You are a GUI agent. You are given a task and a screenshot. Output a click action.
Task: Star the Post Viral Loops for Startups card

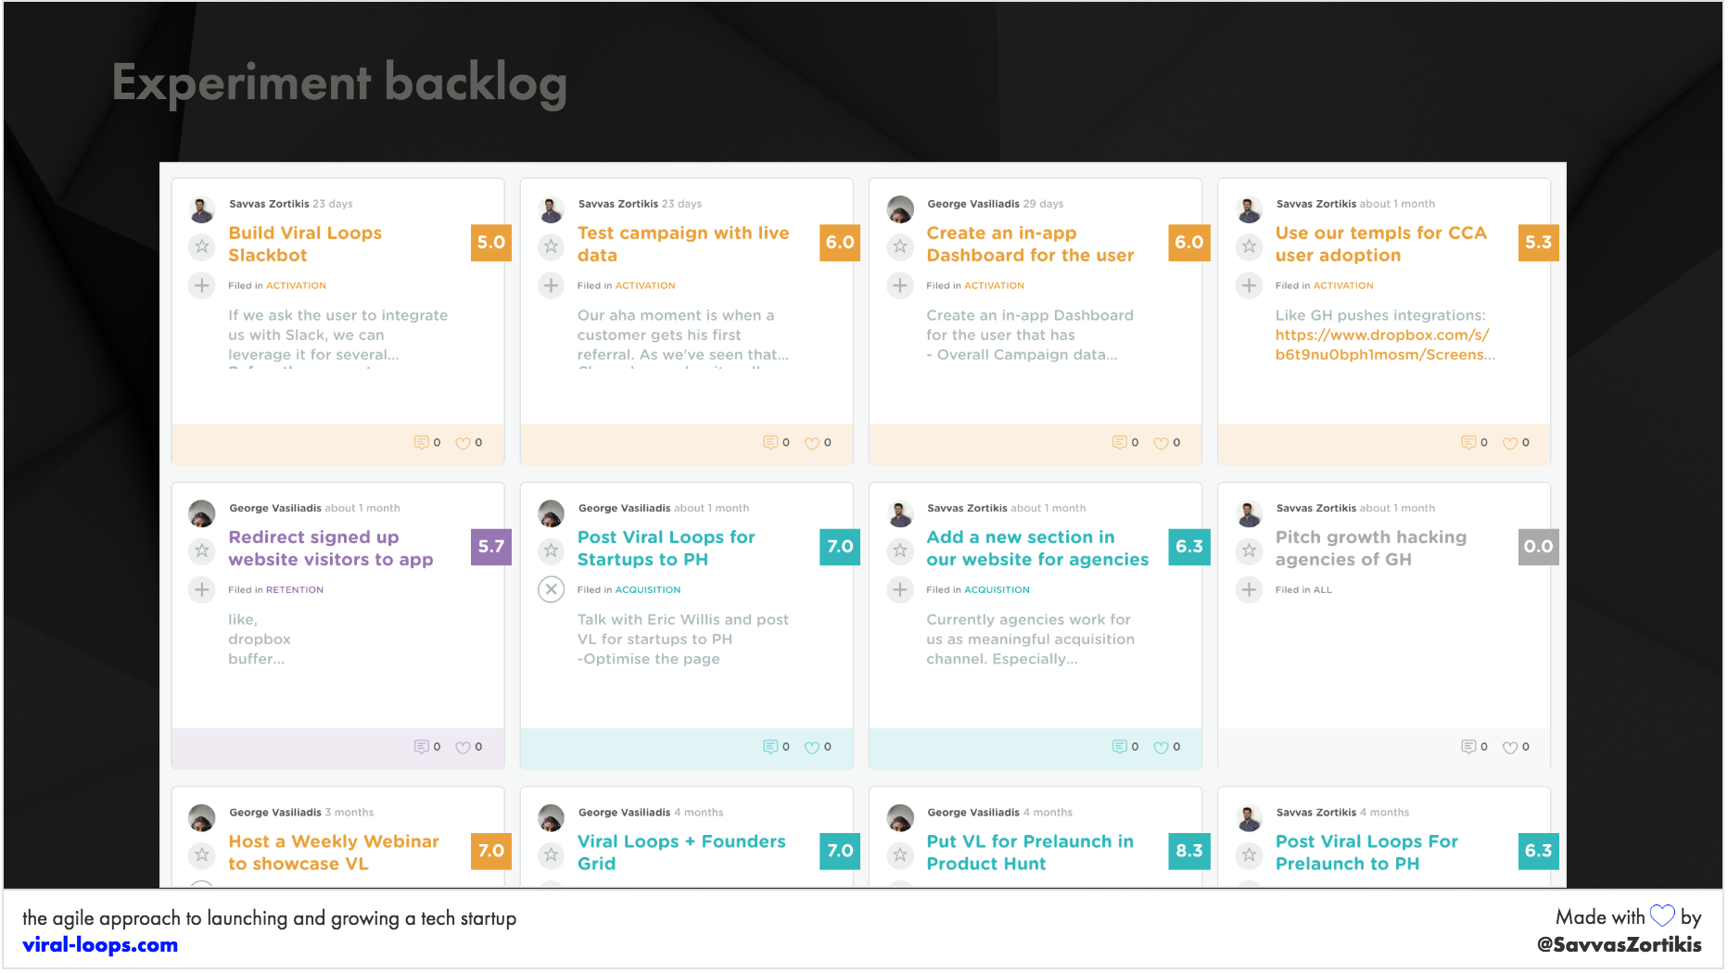[552, 550]
